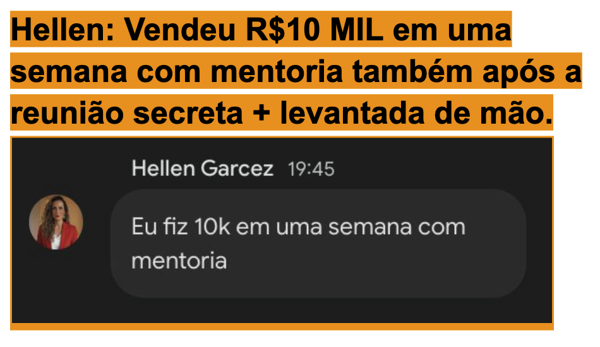Screen dimensions: 600x347
Task: Click the word 'também' in the heading
Action: tap(412, 71)
